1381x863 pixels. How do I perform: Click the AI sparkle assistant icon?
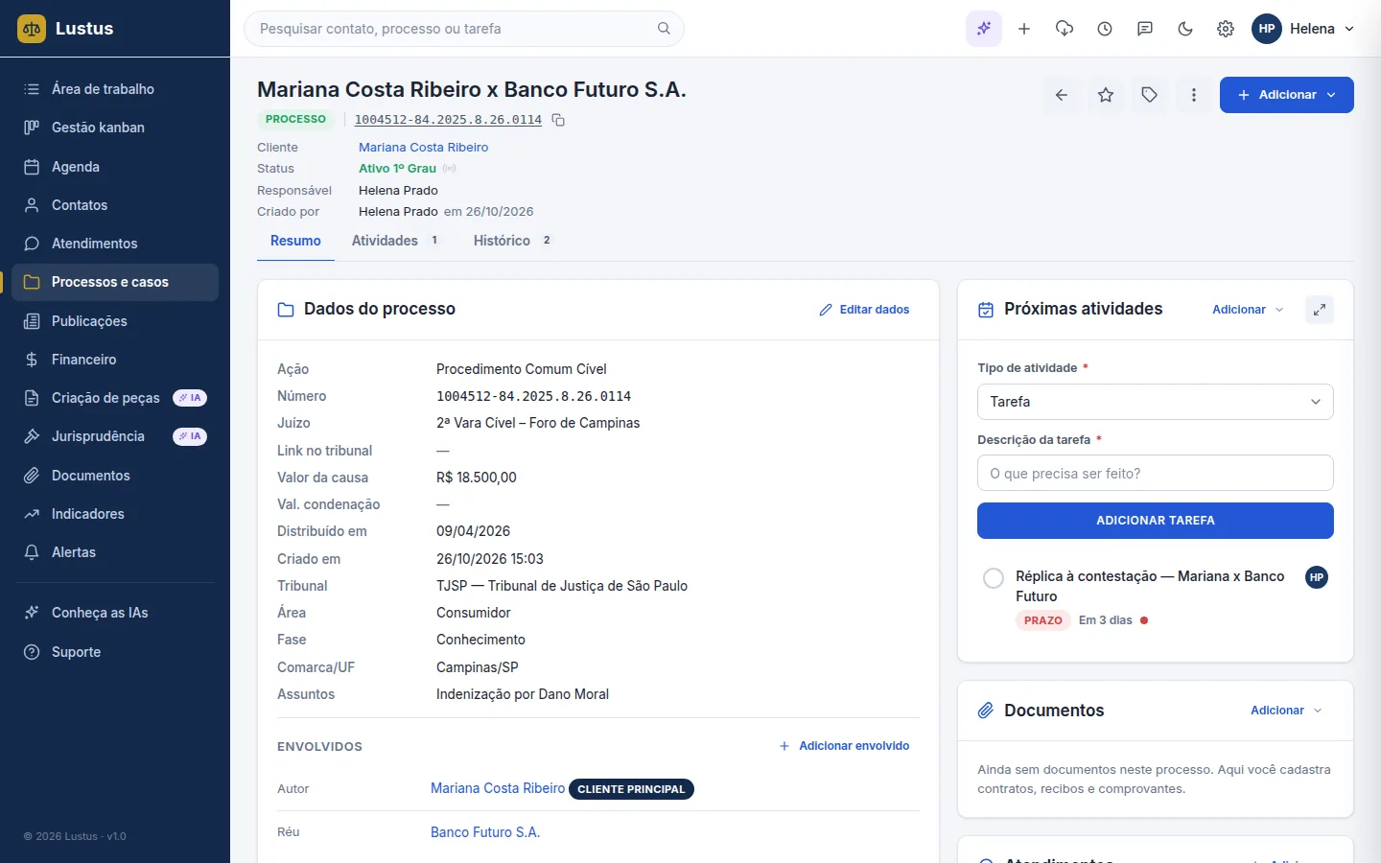click(984, 29)
